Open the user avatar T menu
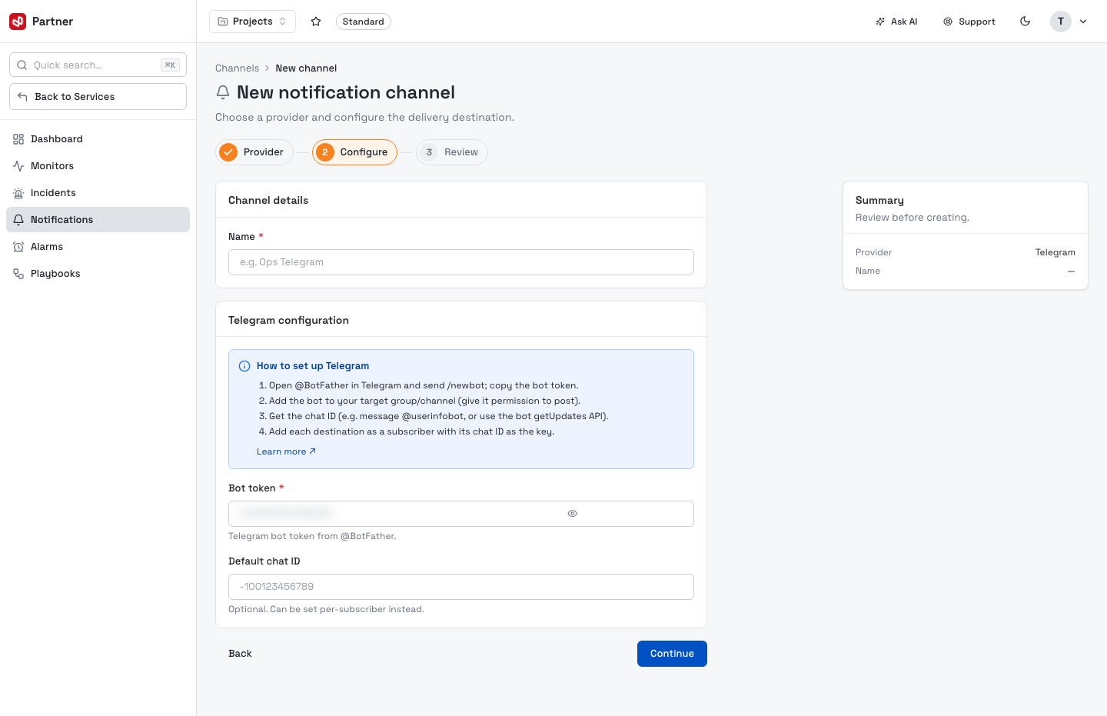Viewport: 1107px width, 716px height. tap(1061, 22)
